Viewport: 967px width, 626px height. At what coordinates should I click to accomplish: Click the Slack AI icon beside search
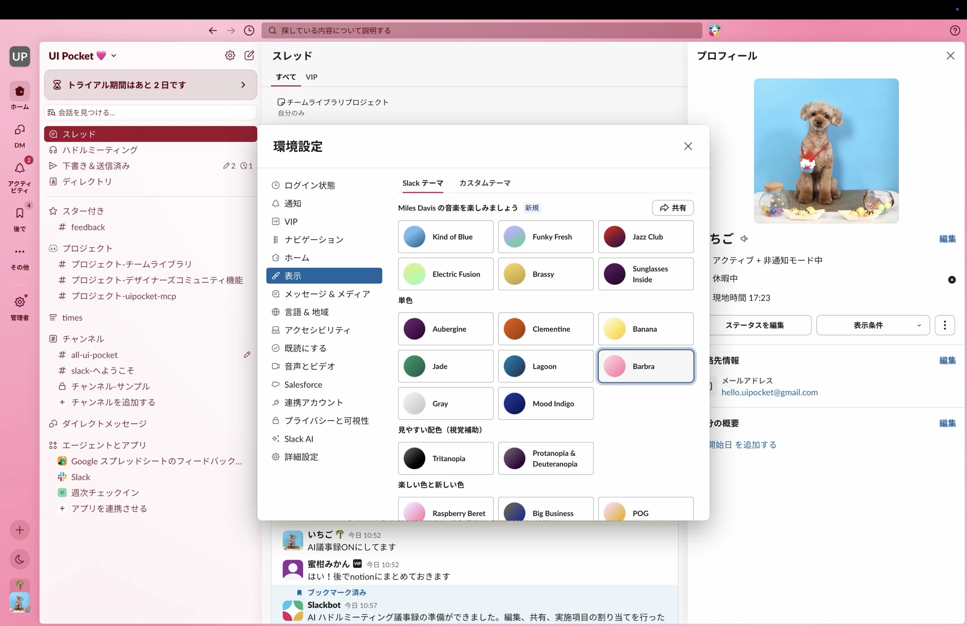click(715, 31)
